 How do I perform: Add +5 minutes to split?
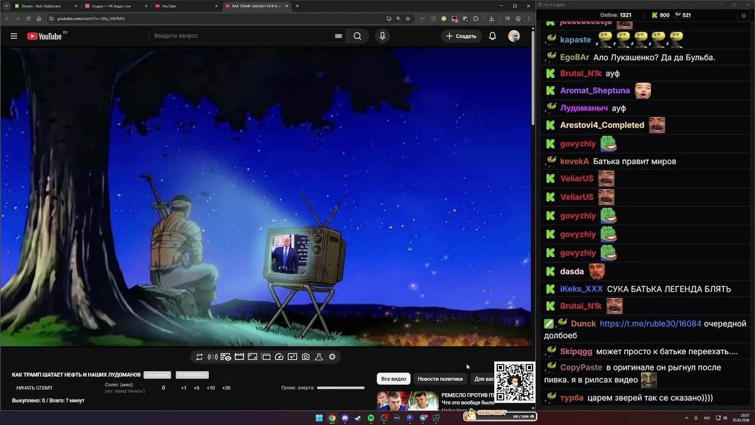coord(196,388)
